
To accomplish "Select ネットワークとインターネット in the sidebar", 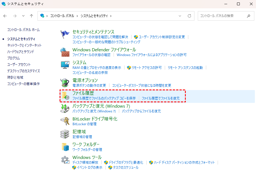I will pos(24,45).
